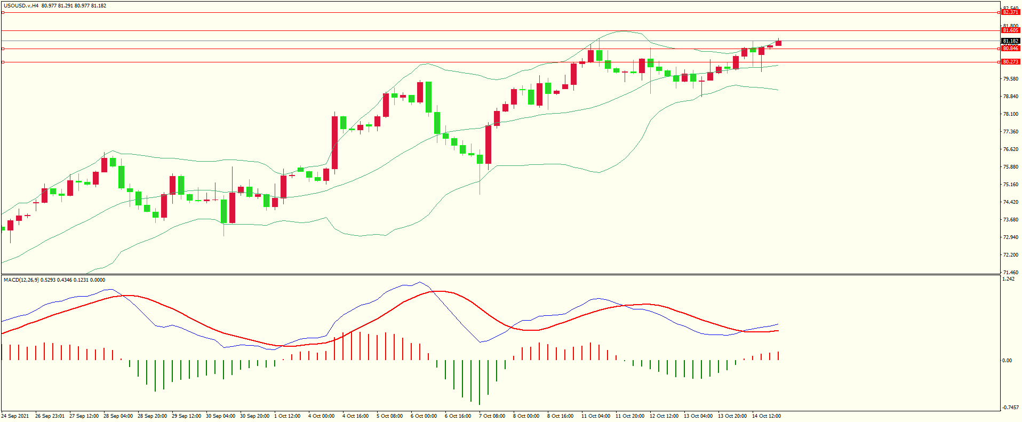Click the -0.7457 MACD scale value

pos(1010,408)
